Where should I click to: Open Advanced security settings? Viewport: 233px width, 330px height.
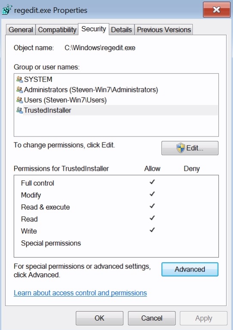190,269
